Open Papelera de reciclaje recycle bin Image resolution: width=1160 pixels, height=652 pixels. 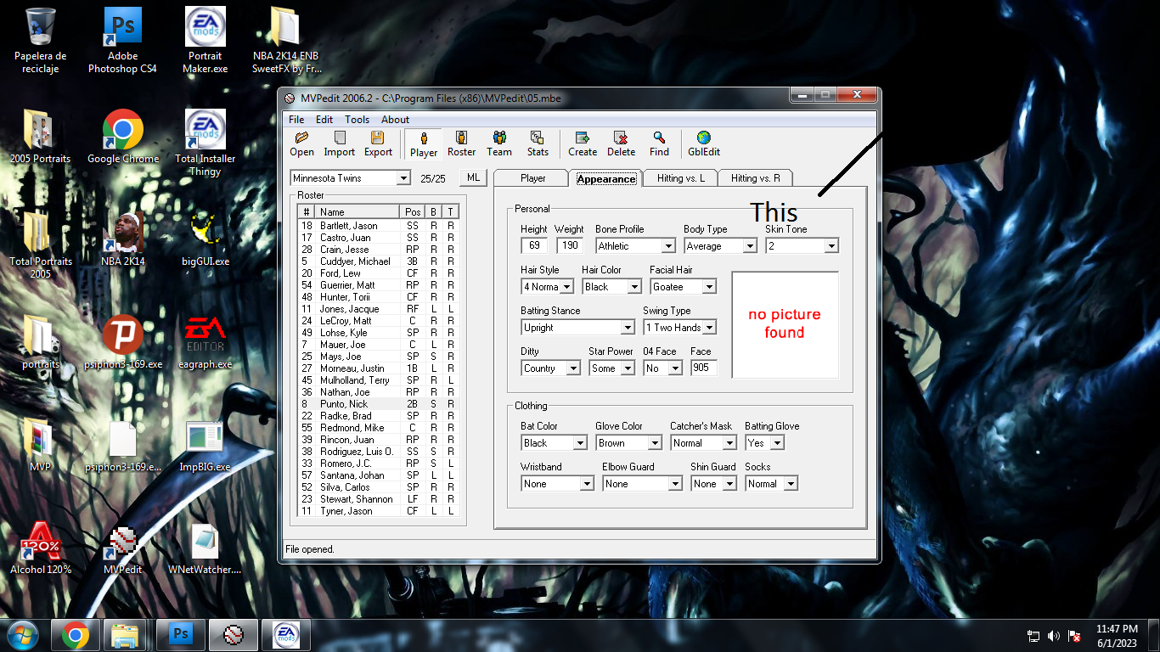tap(41, 41)
